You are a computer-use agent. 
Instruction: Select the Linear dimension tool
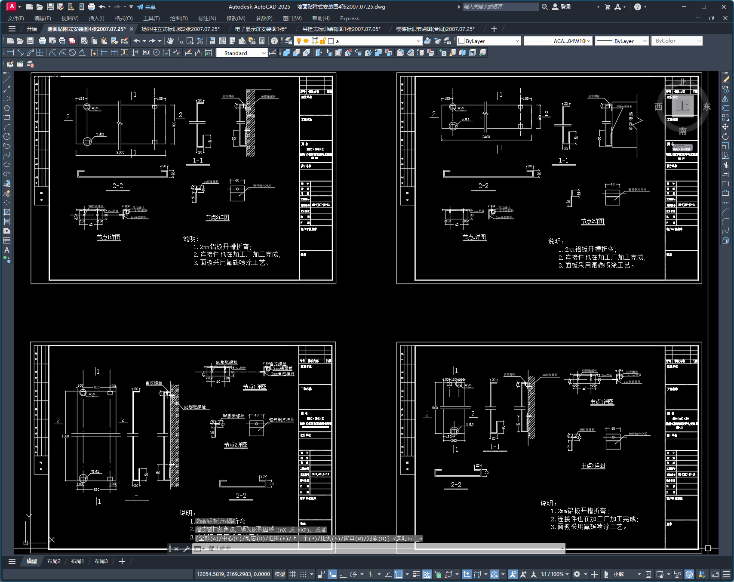tap(10, 52)
